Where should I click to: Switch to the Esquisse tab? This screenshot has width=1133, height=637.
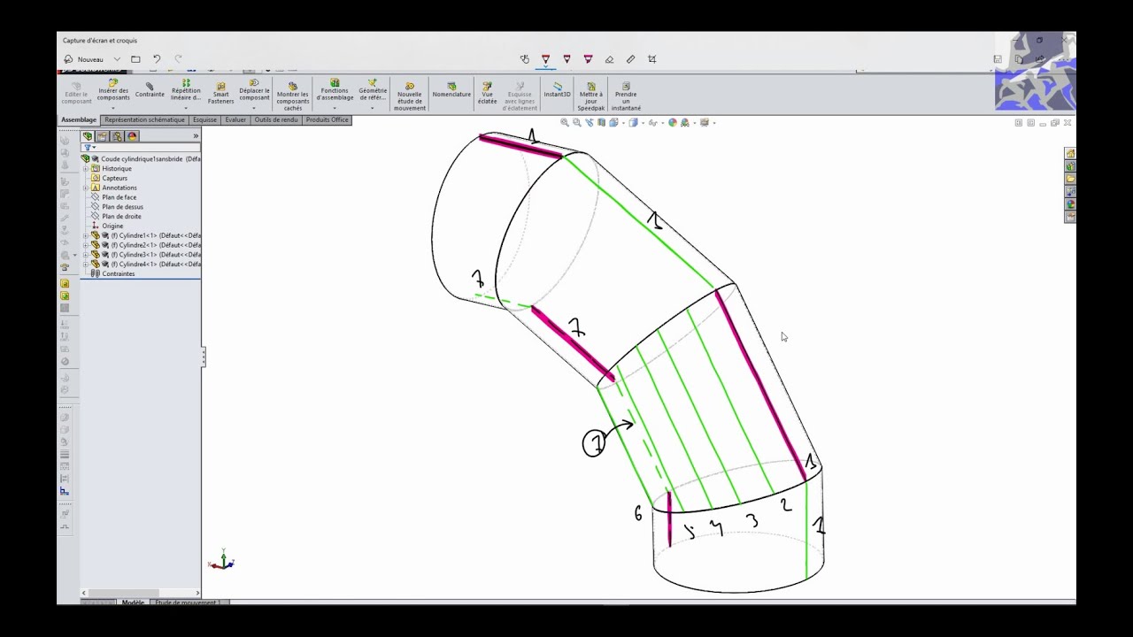pos(204,119)
